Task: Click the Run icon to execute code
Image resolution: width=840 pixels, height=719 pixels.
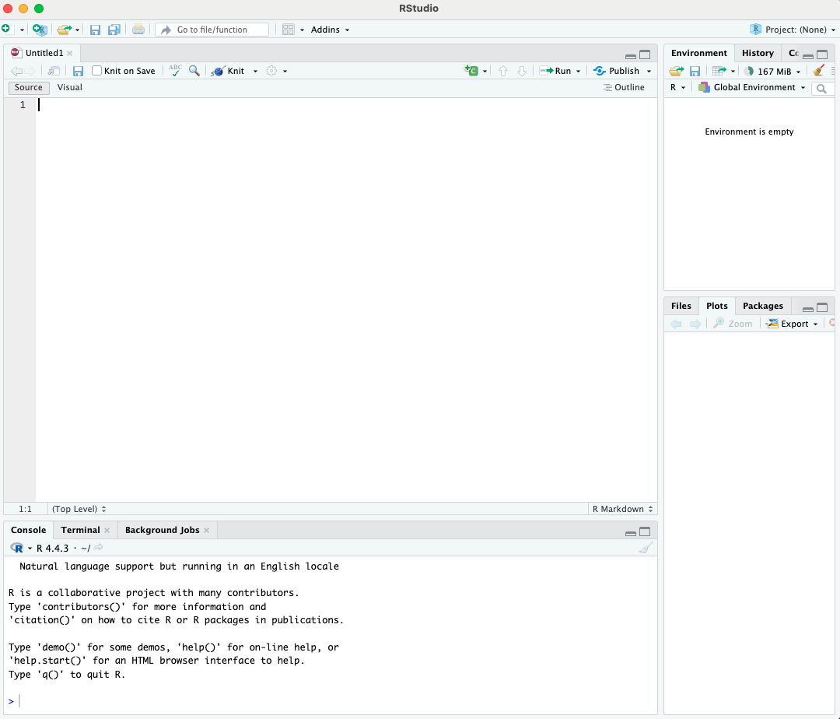Action: point(558,70)
